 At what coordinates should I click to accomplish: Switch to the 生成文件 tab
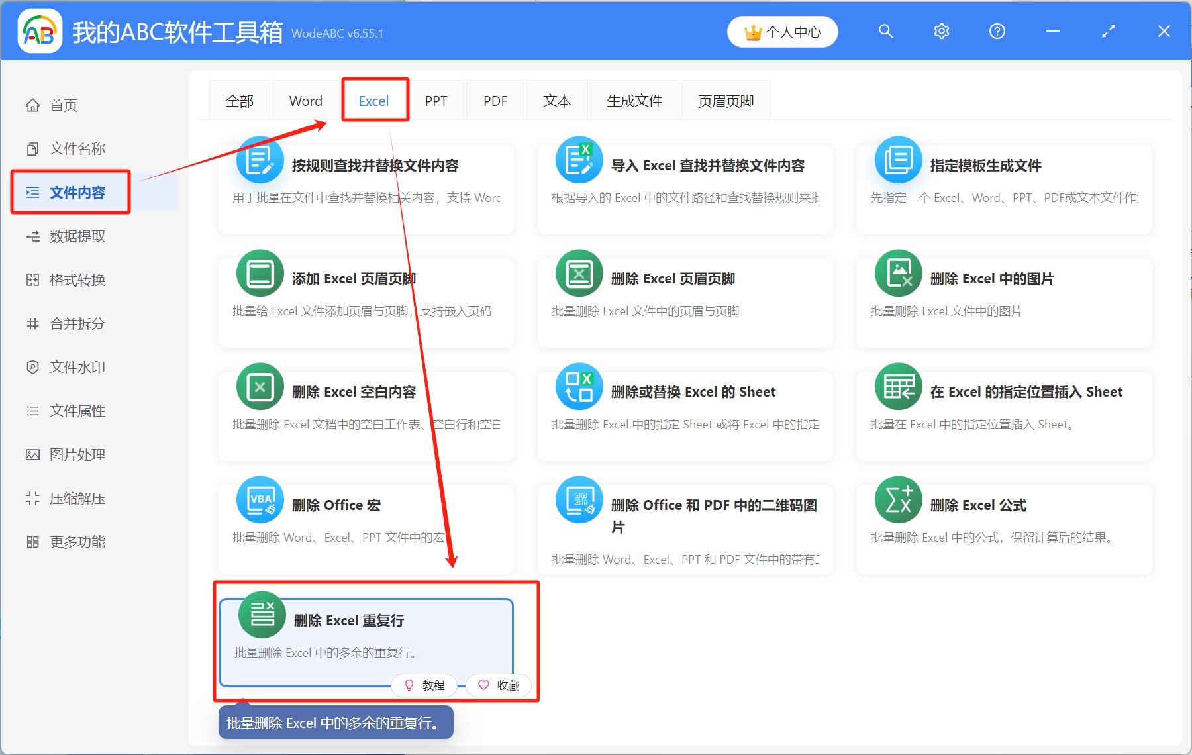click(x=635, y=101)
